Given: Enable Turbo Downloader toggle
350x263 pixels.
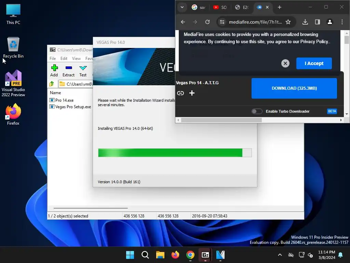Looking at the screenshot, I should point(257,111).
